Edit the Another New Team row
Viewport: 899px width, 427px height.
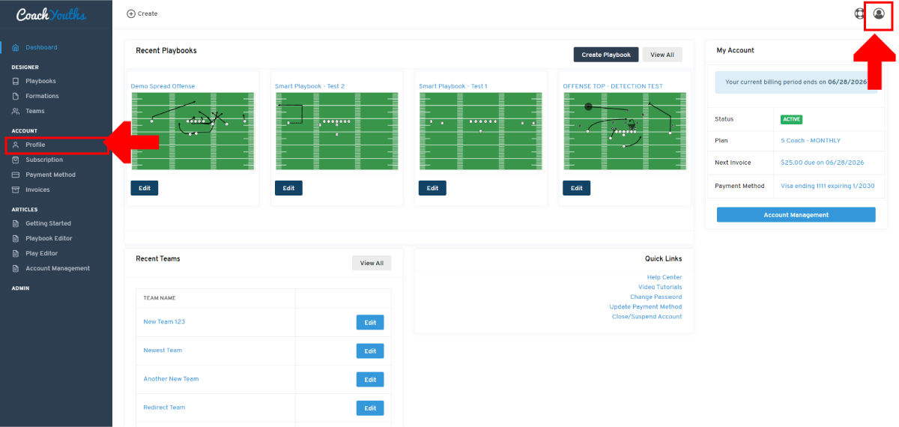pyautogui.click(x=370, y=379)
